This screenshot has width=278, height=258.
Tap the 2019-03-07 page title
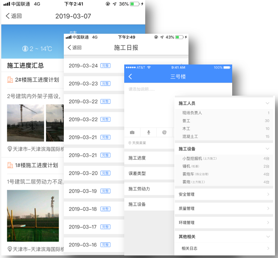point(73,16)
